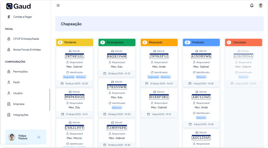Viewport: 268px width, 148px height.
Task: Click the Integrações sidebar icon
Action: coord(9,115)
